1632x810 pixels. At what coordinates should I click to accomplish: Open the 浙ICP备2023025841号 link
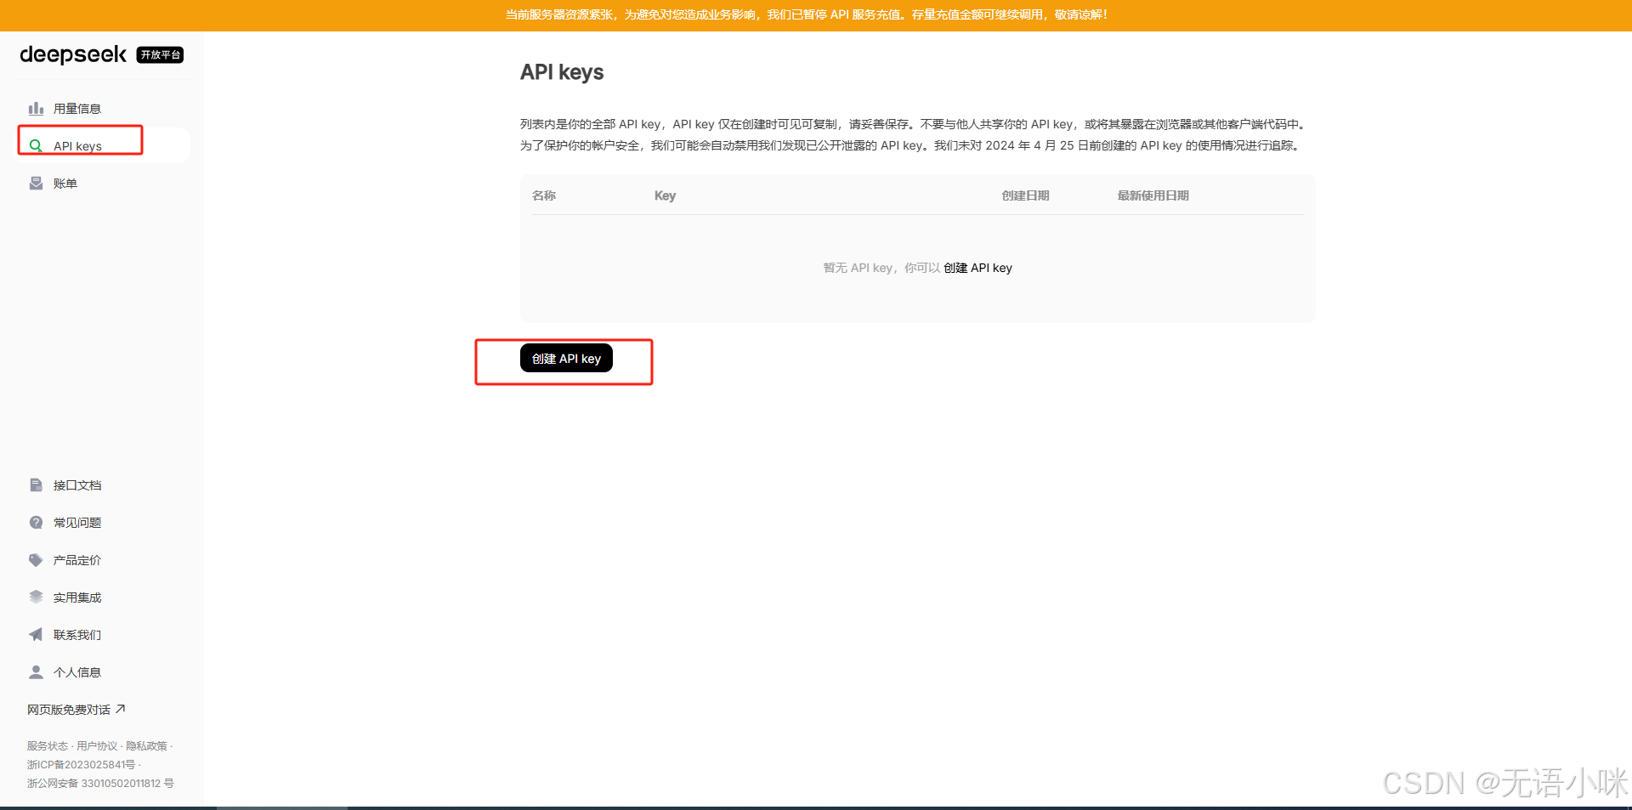(x=81, y=765)
